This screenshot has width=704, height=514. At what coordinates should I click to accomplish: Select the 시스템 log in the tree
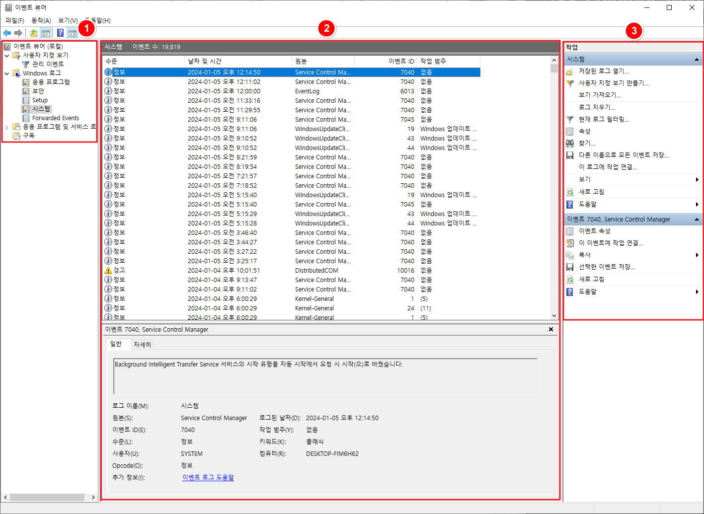[41, 109]
